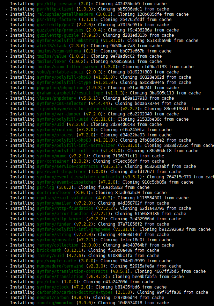Click graham-campbell/result-type package name

tap(70, 93)
